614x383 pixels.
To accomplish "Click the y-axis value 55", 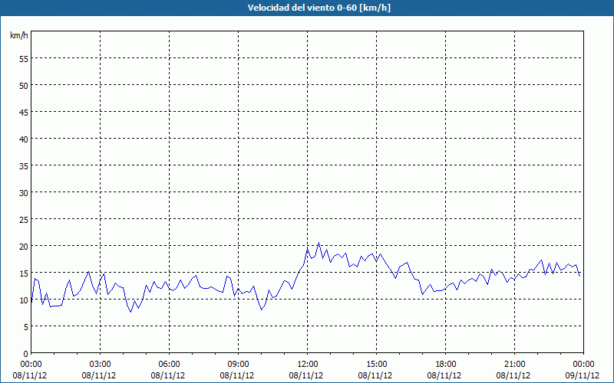I will pos(24,60).
